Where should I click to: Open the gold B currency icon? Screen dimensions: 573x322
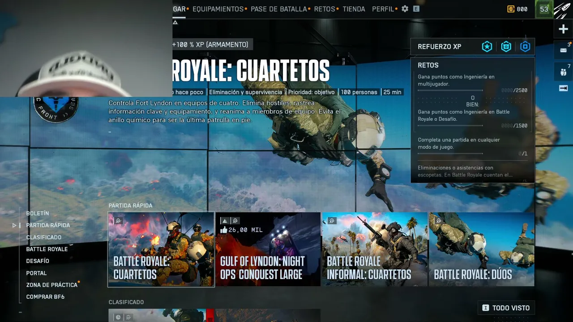tap(511, 9)
